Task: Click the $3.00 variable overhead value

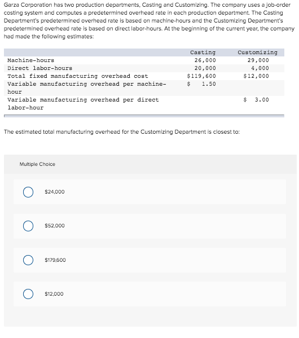Action: [256, 100]
